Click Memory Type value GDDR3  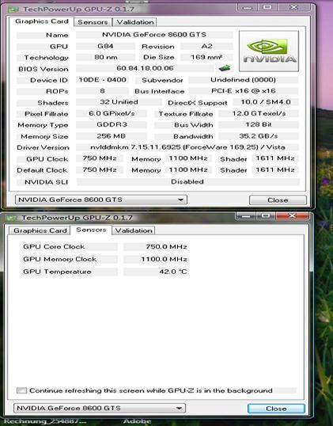112,124
